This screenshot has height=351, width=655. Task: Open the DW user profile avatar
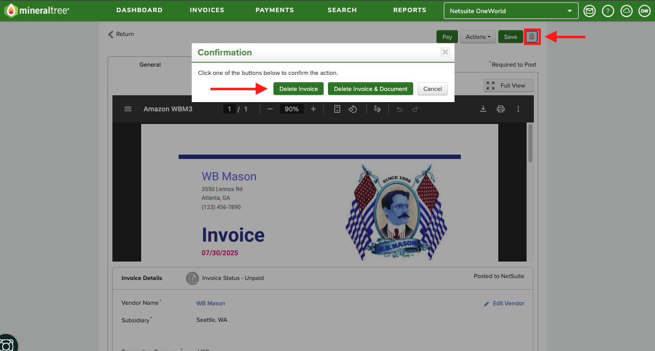pyautogui.click(x=644, y=11)
